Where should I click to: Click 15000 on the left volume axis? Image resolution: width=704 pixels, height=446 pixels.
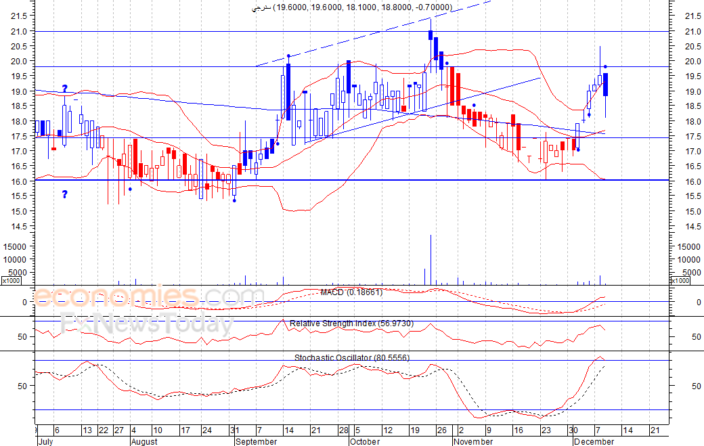point(15,246)
